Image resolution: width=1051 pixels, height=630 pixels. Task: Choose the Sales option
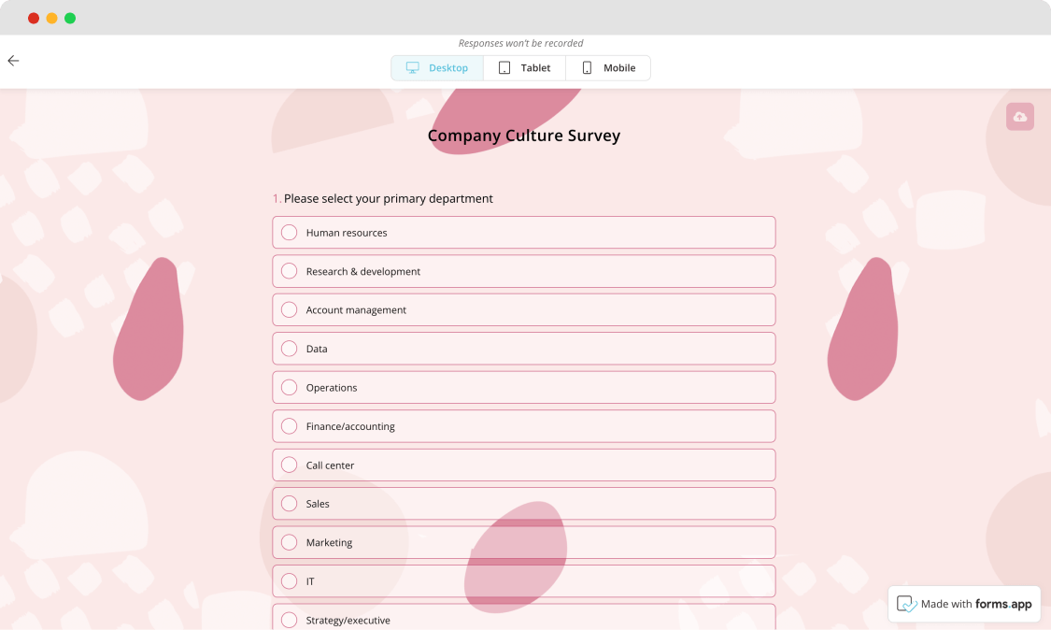coord(290,504)
